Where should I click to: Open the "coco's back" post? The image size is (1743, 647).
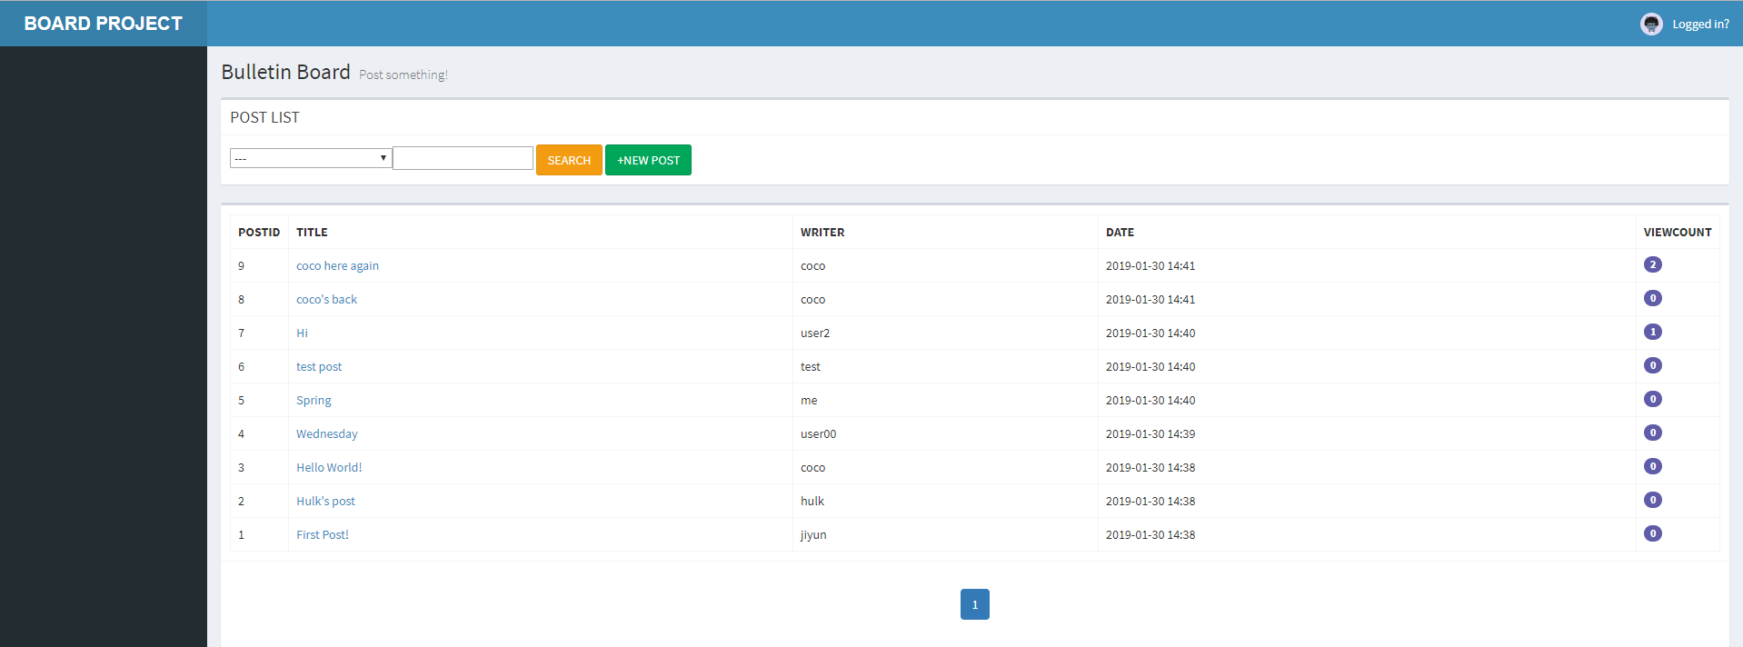click(326, 299)
